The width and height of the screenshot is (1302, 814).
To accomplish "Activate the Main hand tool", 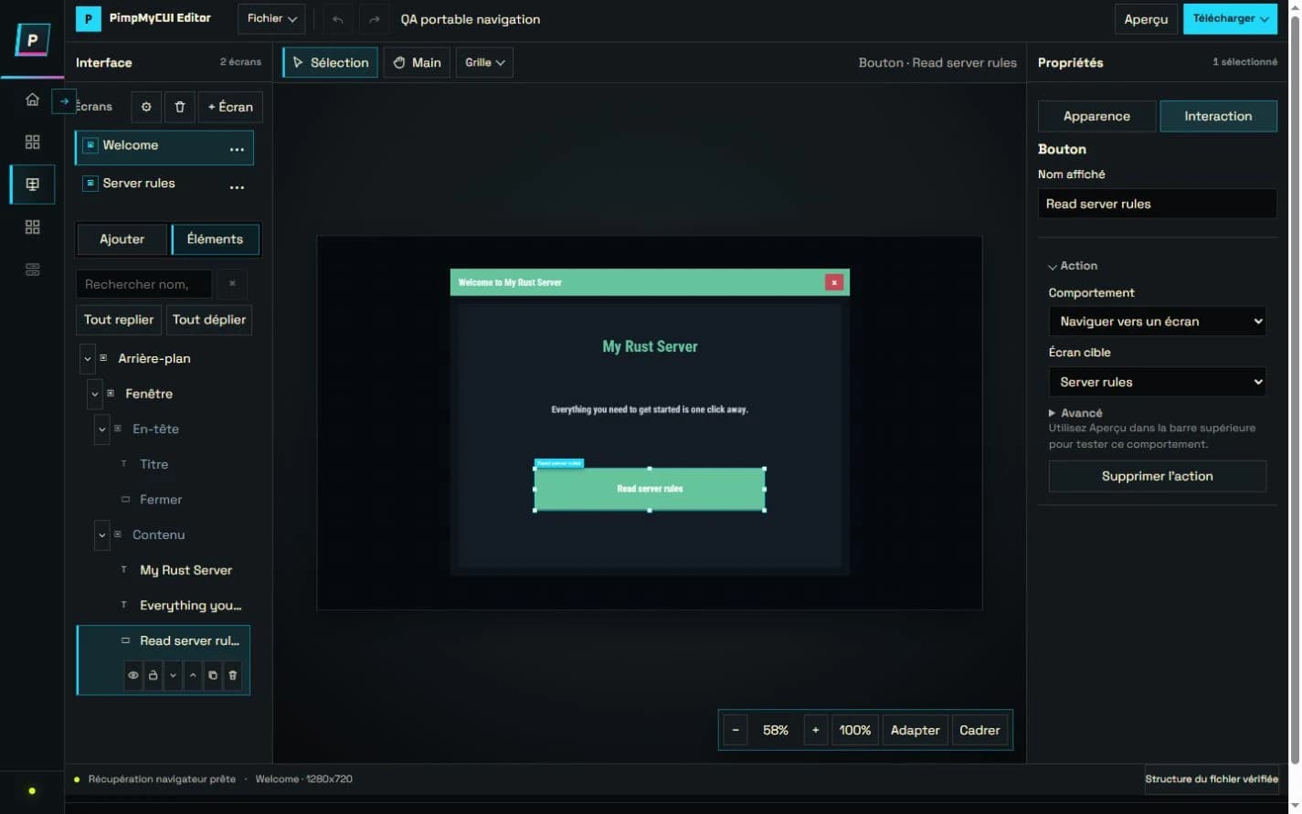I will point(417,62).
